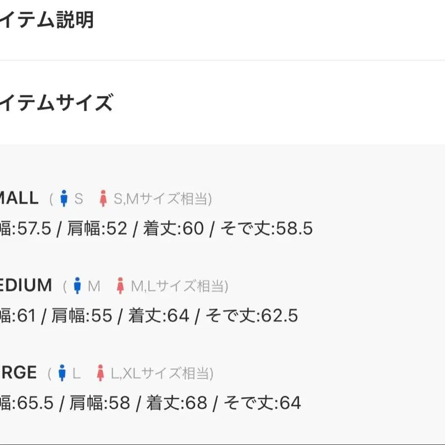445x445 pixels.
Task: Select the SMALL size heading
Action: (x=19, y=198)
